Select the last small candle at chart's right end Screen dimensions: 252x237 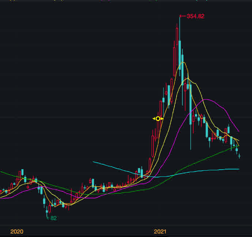pyautogui.click(x=240, y=156)
